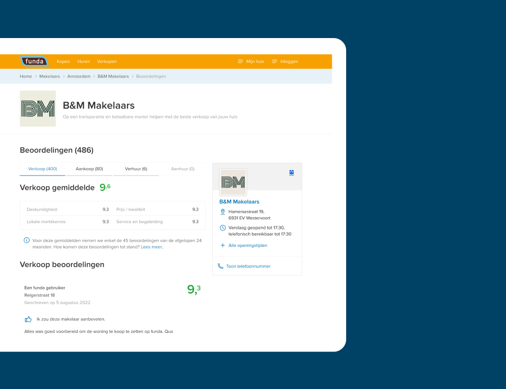The image size is (506, 389).
Task: Click the Lokale marktkennis rating row
Action: pyautogui.click(x=68, y=222)
